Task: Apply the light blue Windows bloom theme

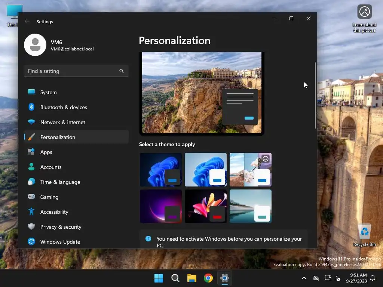Action: tap(206, 170)
